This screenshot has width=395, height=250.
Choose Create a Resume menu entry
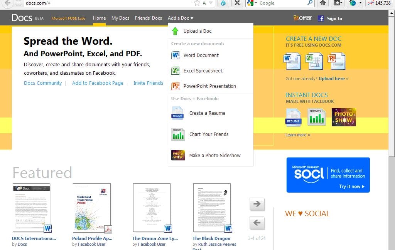coord(211,113)
